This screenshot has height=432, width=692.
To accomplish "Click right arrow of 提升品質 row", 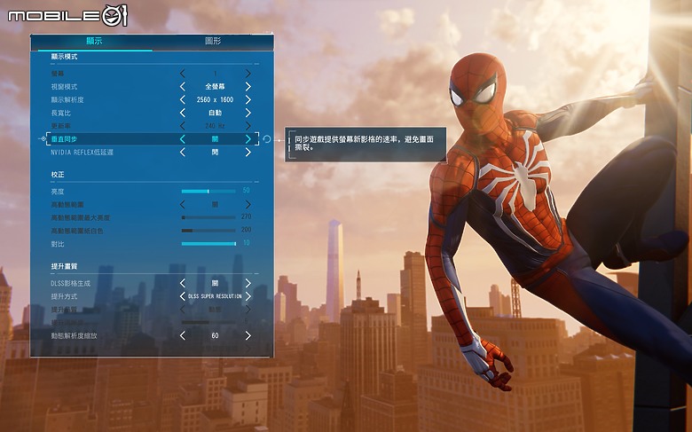I will pyautogui.click(x=248, y=310).
